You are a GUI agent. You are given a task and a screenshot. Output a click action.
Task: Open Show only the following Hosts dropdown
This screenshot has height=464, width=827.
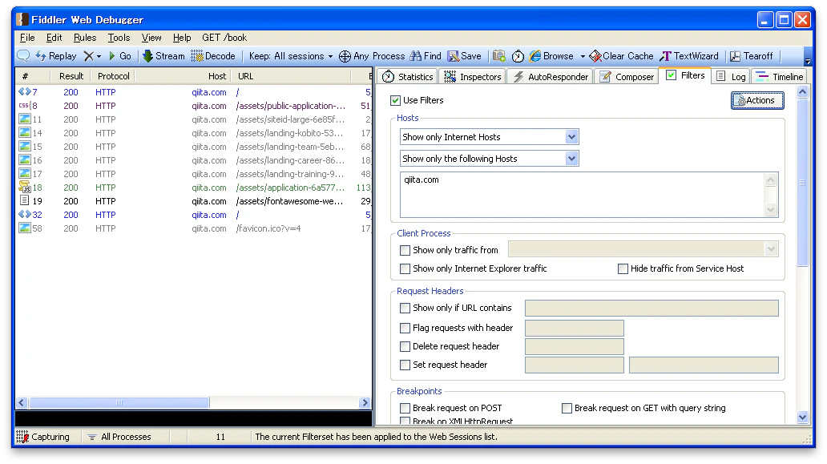click(571, 159)
